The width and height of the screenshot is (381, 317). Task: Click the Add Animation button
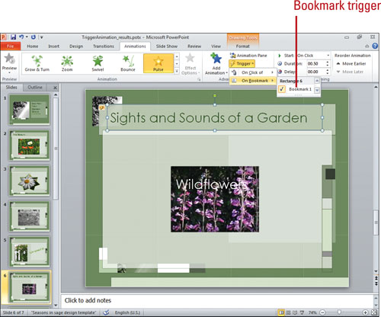pyautogui.click(x=216, y=64)
